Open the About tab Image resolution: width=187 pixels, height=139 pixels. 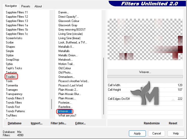pyautogui.click(x=38, y=6)
